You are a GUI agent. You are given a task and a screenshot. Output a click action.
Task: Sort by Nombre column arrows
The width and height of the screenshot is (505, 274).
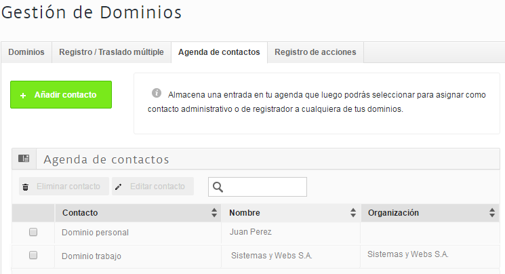click(x=353, y=213)
